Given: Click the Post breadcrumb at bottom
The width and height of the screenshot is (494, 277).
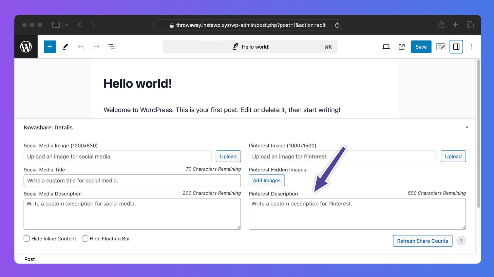Looking at the screenshot, I should 30,259.
